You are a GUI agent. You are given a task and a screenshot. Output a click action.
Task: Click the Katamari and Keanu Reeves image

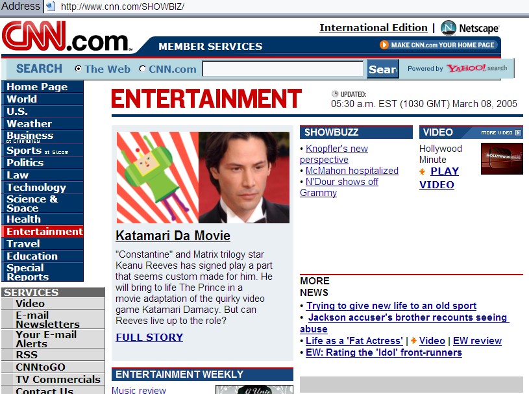203,177
